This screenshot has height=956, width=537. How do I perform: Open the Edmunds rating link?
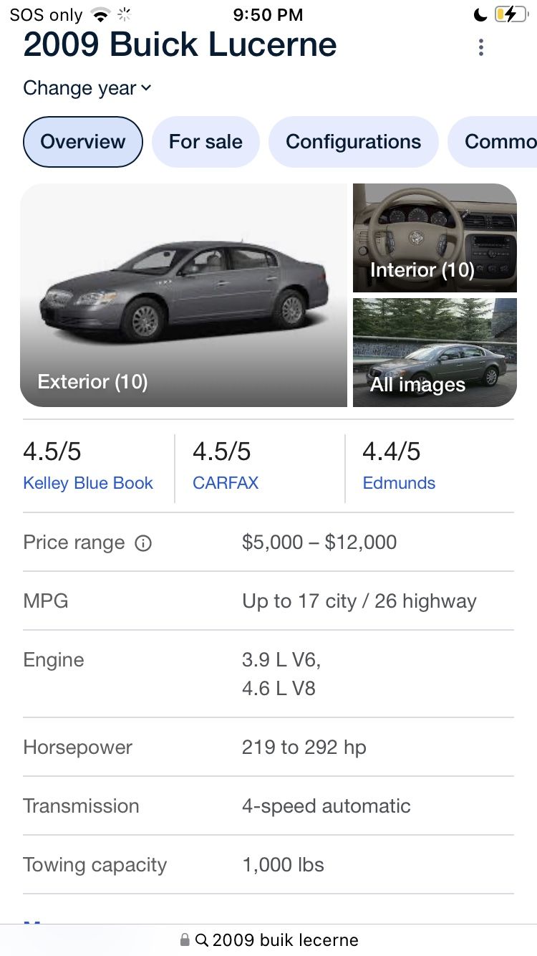(399, 483)
